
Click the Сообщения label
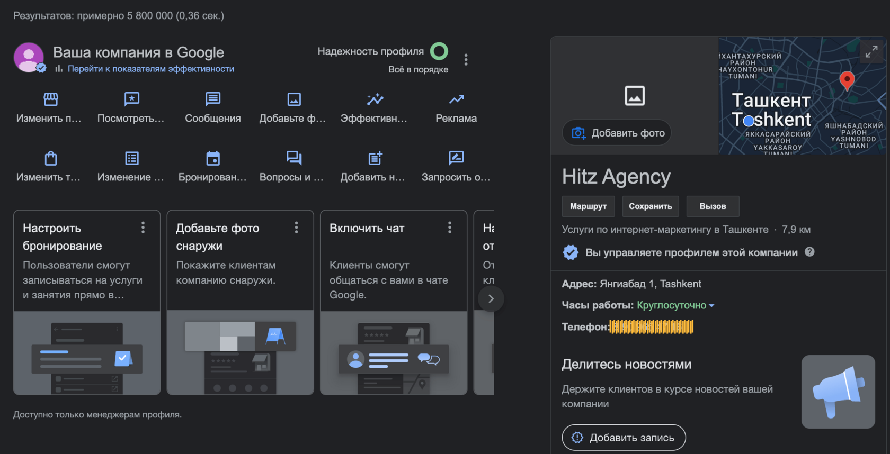tap(213, 119)
